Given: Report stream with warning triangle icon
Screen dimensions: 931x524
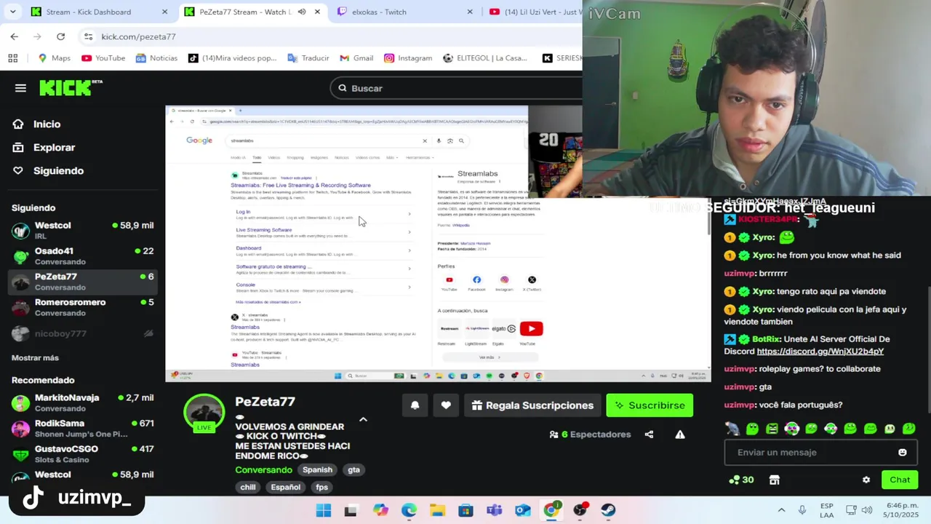Looking at the screenshot, I should coord(680,434).
